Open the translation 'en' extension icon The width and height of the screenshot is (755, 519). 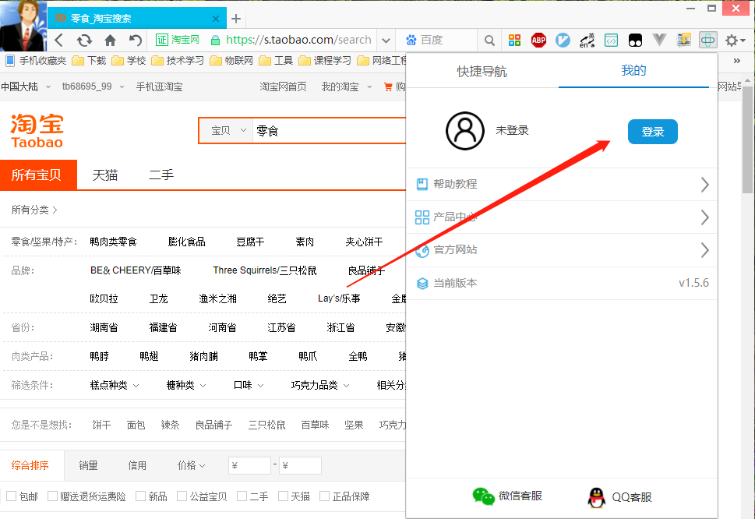587,41
